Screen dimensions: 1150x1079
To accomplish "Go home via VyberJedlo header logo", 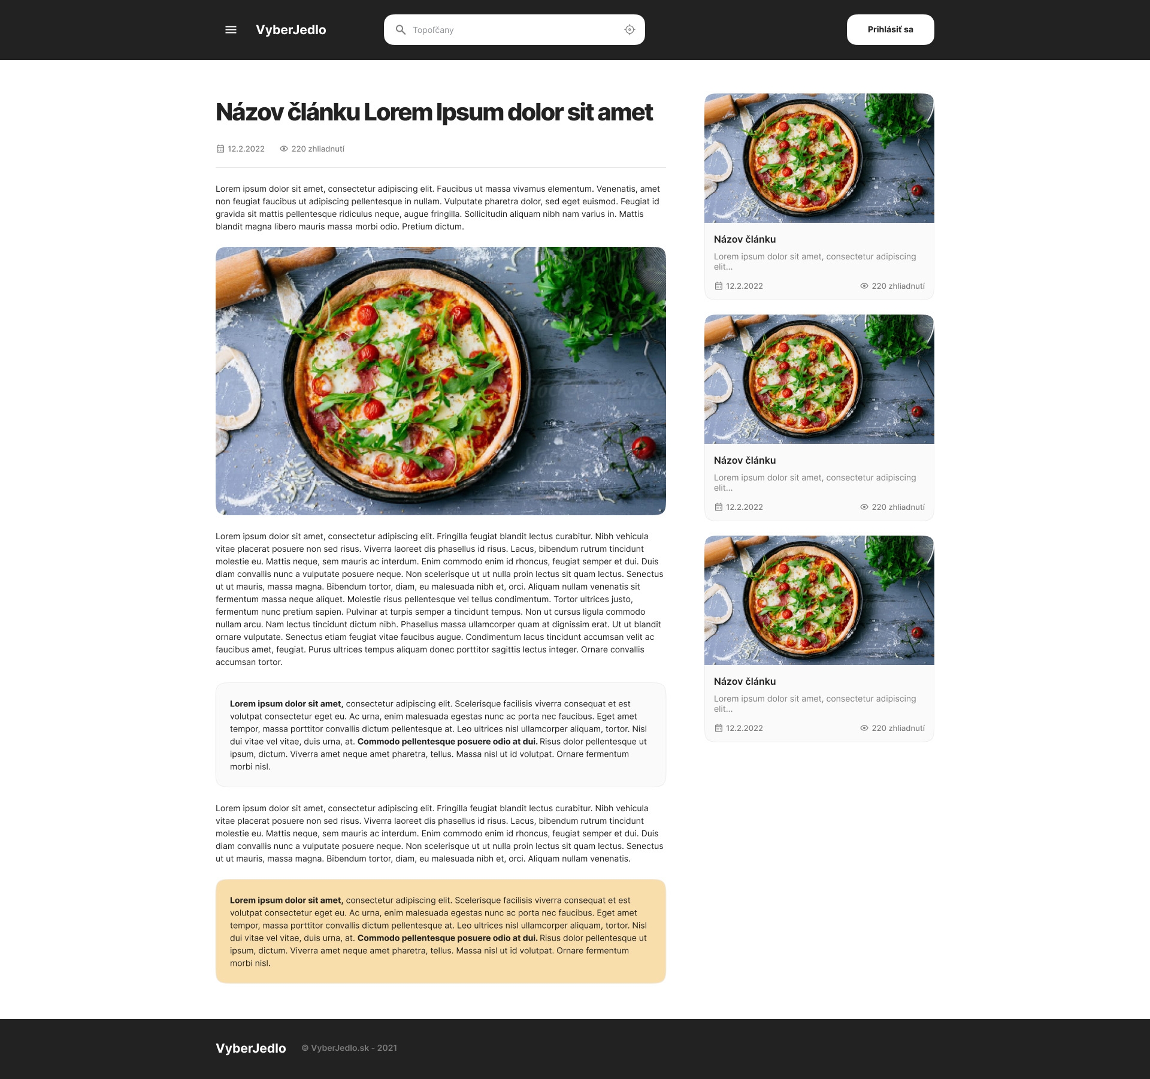I will click(291, 30).
